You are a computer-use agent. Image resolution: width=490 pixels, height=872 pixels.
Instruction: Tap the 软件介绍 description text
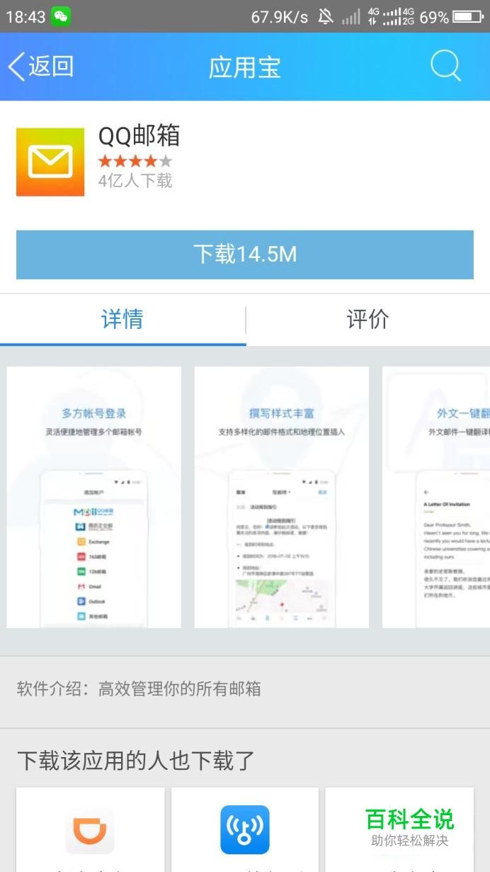[x=139, y=688]
